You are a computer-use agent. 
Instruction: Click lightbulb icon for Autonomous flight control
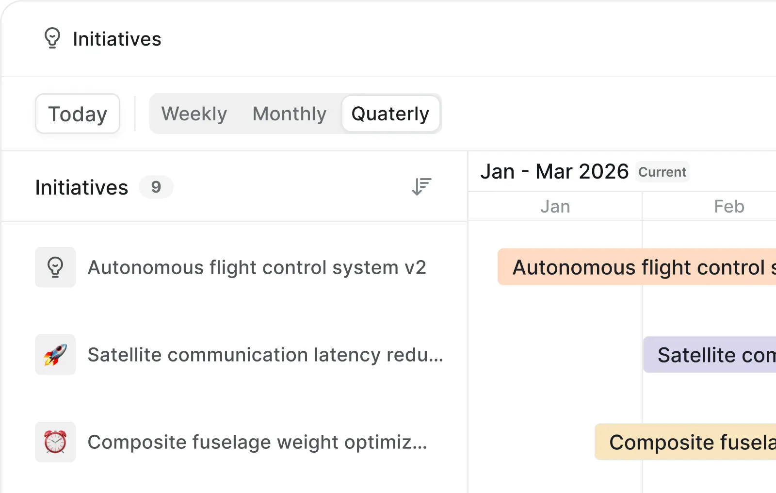point(55,267)
